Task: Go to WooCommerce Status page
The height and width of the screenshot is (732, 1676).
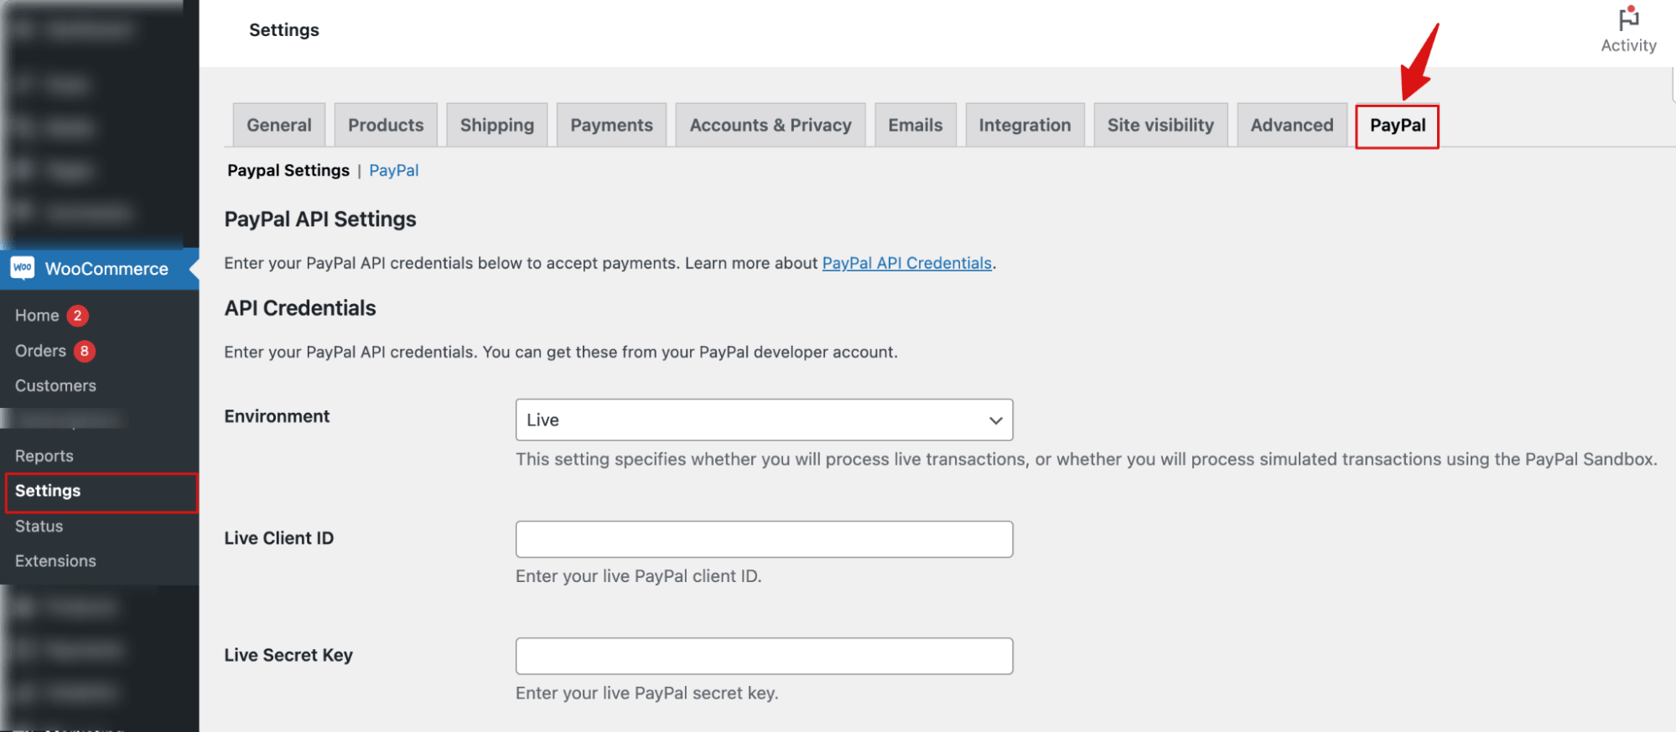Action: click(x=38, y=526)
